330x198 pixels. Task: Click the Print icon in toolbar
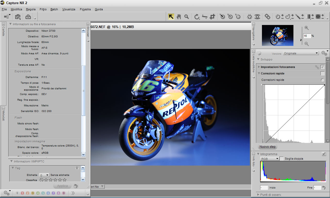[28, 17]
